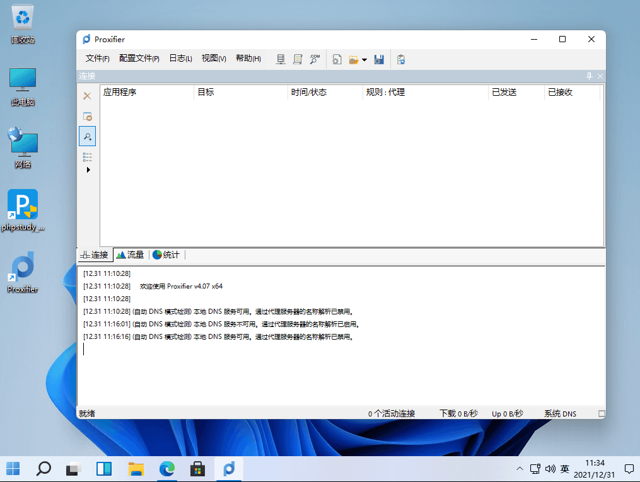The image size is (640, 482).
Task: Click the 11:16:01 DNS 服务不可用 log entry
Action: pos(221,324)
